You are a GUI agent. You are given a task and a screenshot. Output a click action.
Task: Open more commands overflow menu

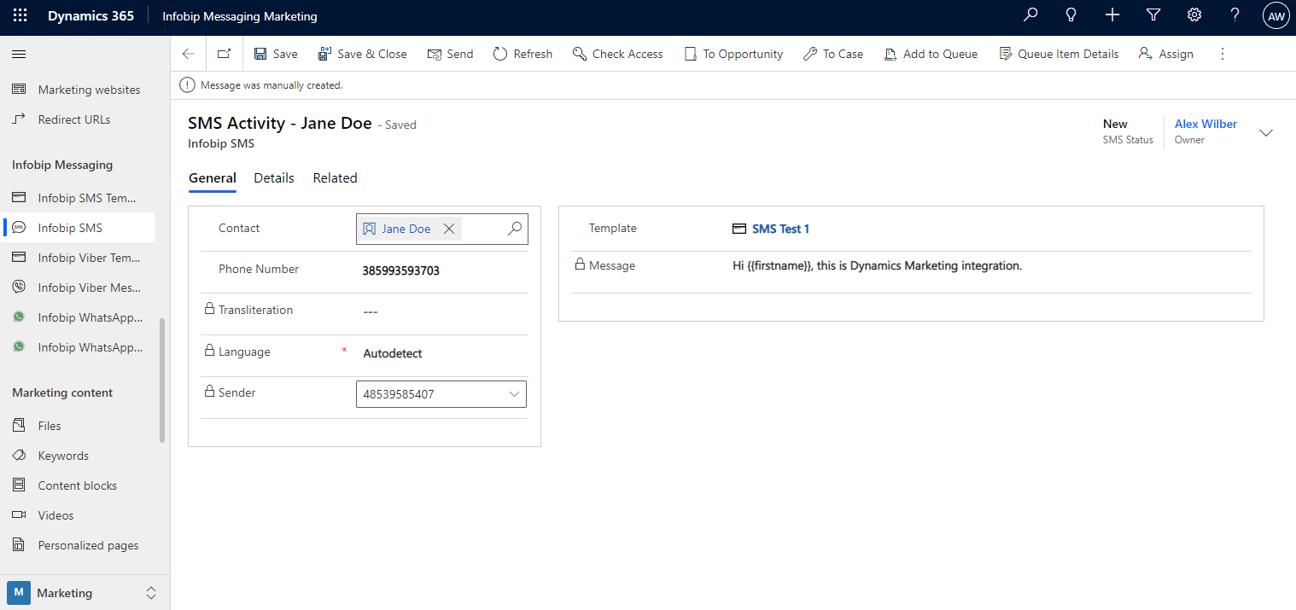1222,54
